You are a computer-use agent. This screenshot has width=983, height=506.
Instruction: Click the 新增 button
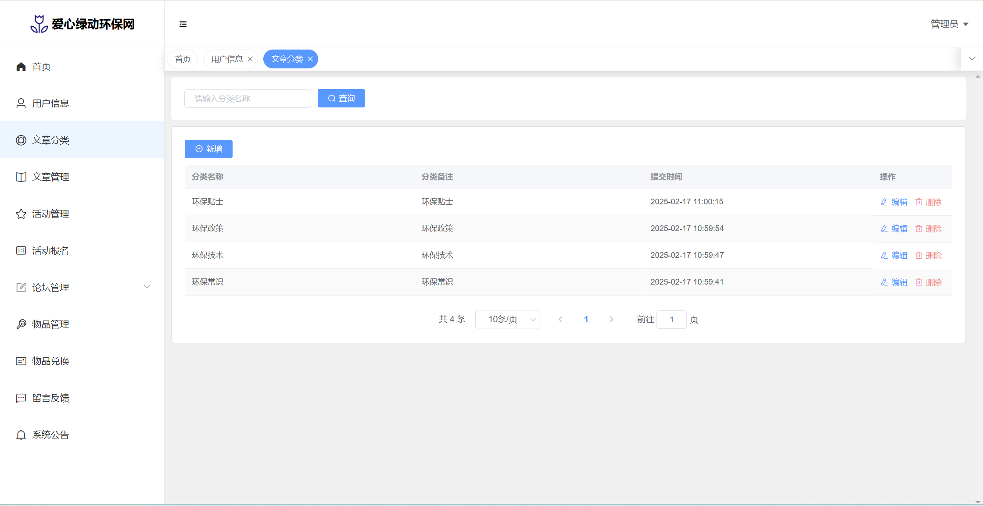click(x=208, y=149)
